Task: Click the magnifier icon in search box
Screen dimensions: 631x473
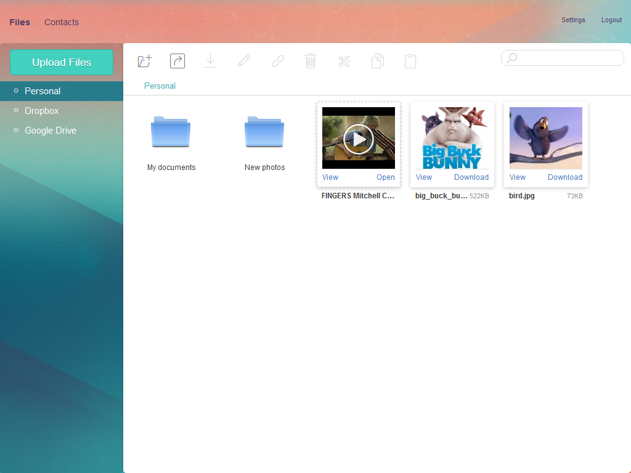Action: point(512,58)
